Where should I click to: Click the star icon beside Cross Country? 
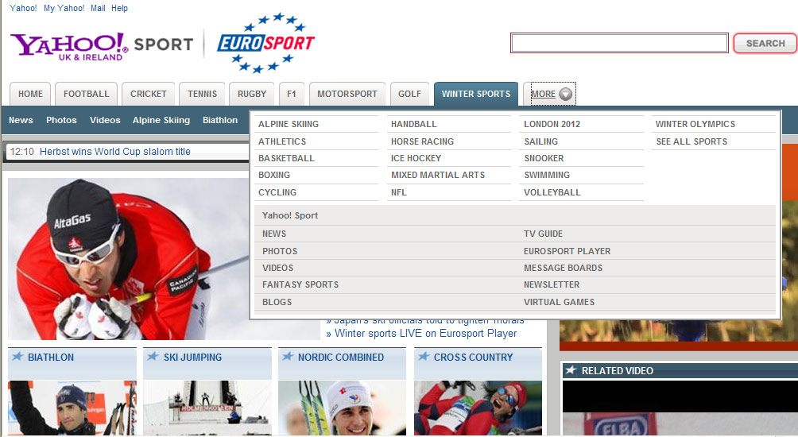[423, 358]
